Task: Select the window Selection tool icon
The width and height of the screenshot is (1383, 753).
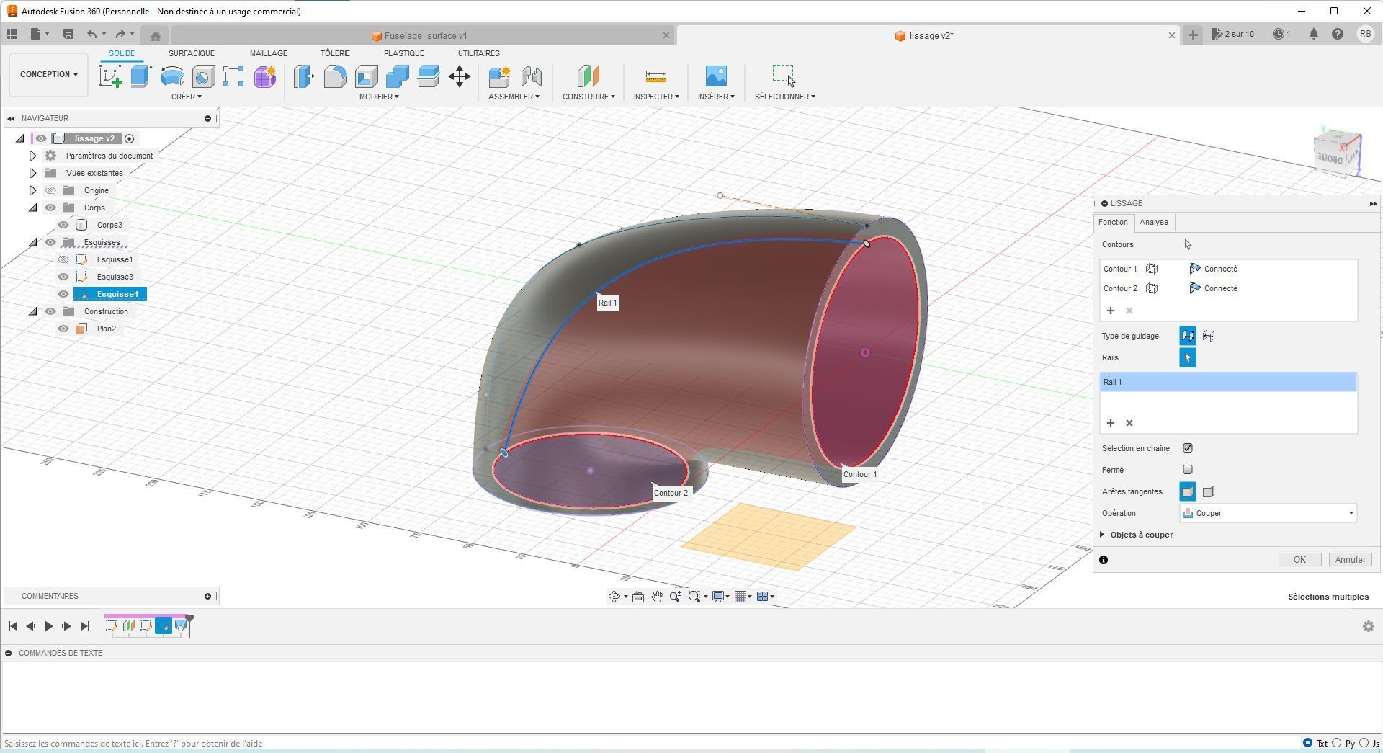Action: pyautogui.click(x=784, y=75)
